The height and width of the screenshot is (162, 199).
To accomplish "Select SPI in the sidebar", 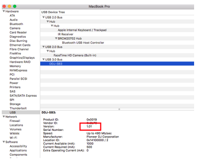I will (12, 100).
